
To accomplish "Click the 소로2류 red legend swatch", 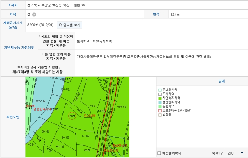I will pos(160,111).
